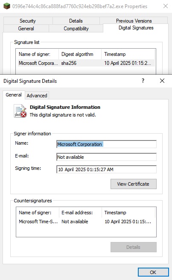Click the invalid signature certificate icon
Screen dimensions: 172x280
[x=20, y=111]
